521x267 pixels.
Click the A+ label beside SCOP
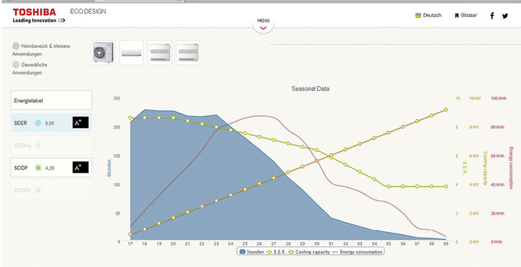pyautogui.click(x=80, y=168)
